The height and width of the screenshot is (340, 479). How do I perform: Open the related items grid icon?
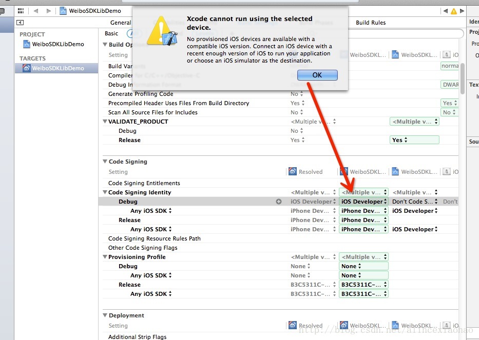pos(21,11)
